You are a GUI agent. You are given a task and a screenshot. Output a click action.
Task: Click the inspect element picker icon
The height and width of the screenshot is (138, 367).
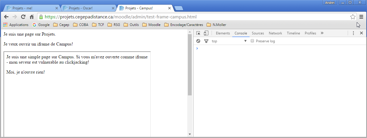198,33
